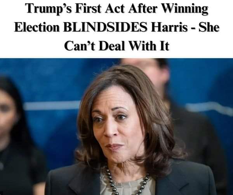Click the word 'She' in the headline

click(209, 28)
